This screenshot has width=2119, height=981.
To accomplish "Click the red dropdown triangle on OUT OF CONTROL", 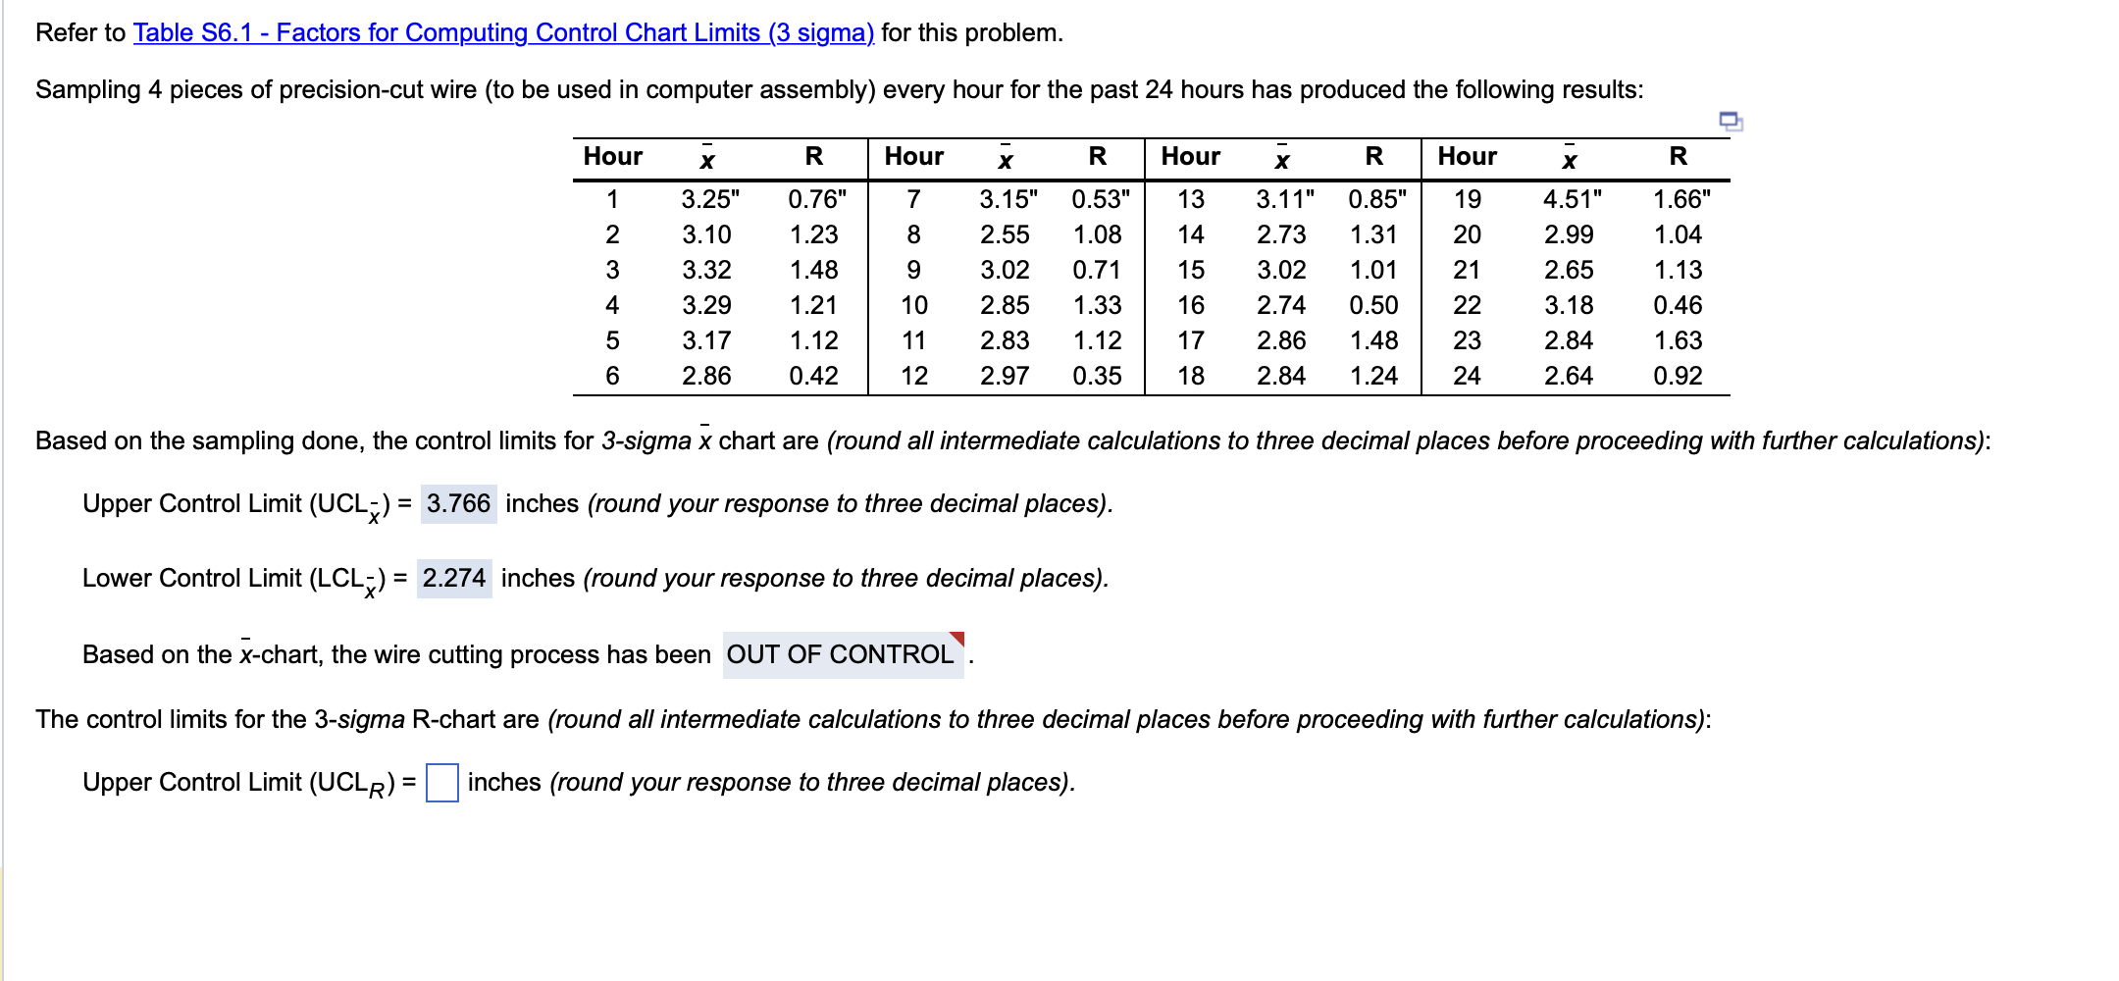I will 958,639.
